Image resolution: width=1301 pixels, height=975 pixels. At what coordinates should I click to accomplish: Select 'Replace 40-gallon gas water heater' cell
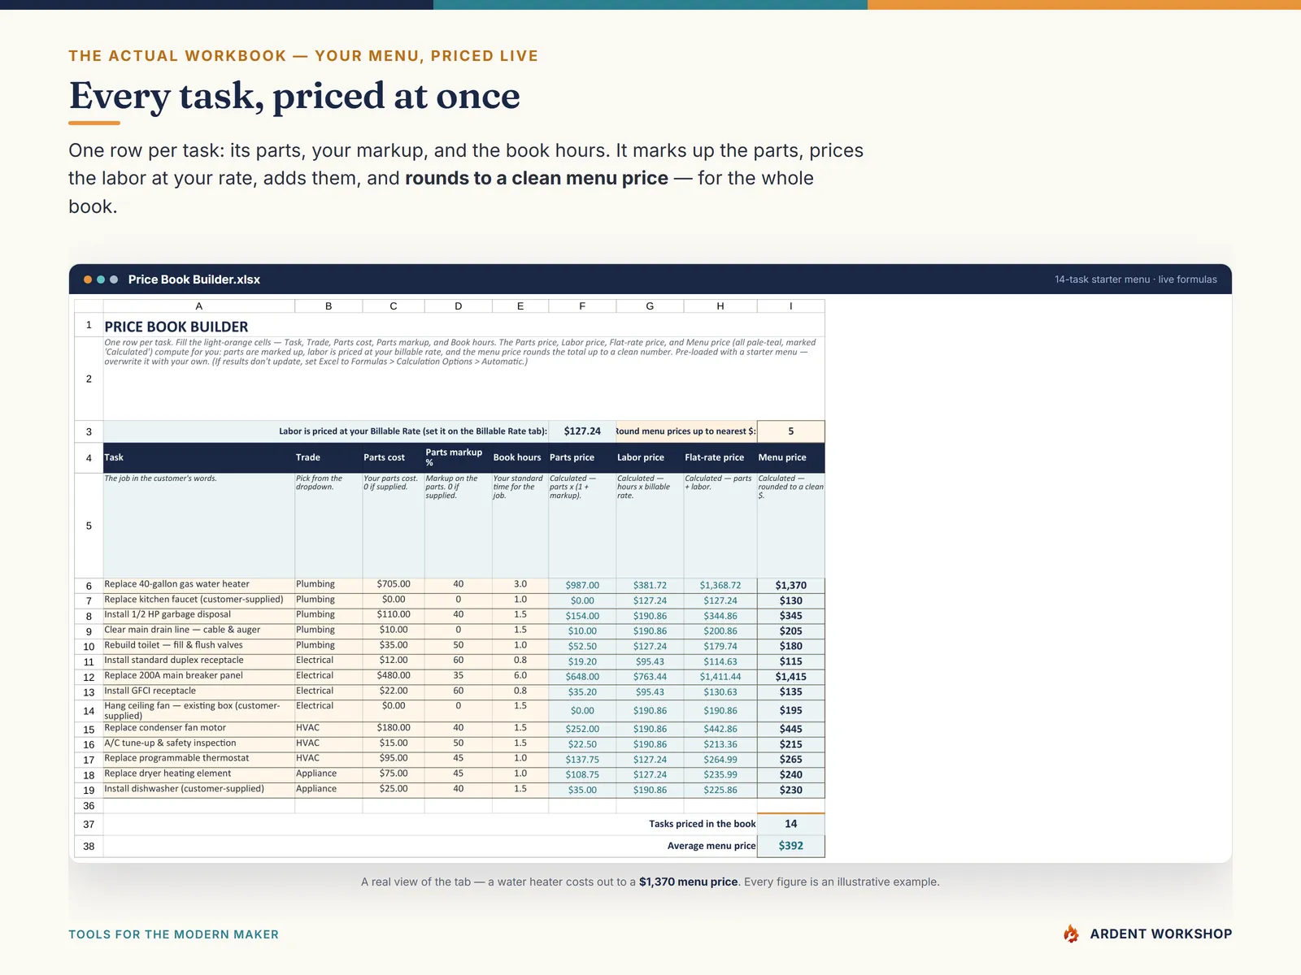(x=198, y=584)
